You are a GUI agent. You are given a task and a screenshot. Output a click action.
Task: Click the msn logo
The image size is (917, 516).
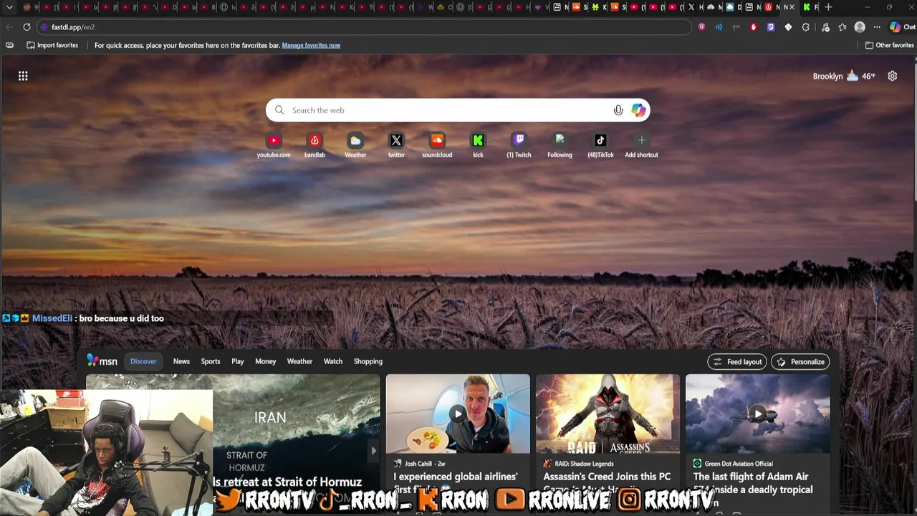(102, 361)
